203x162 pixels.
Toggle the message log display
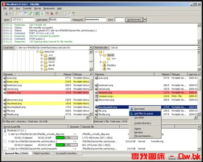(x=15, y=13)
